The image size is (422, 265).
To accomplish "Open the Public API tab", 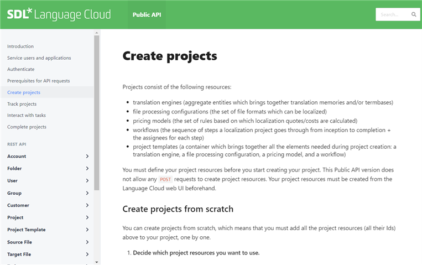I will click(x=147, y=14).
